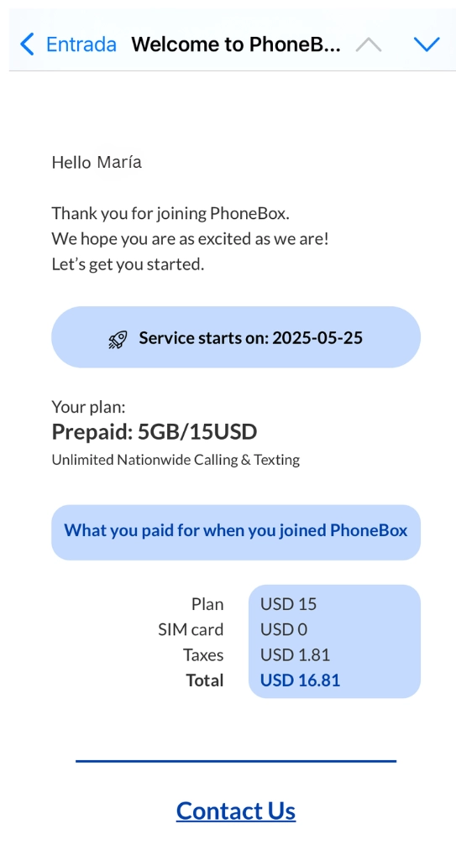
Task: Tap the back chevron icon
Action: 27,44
